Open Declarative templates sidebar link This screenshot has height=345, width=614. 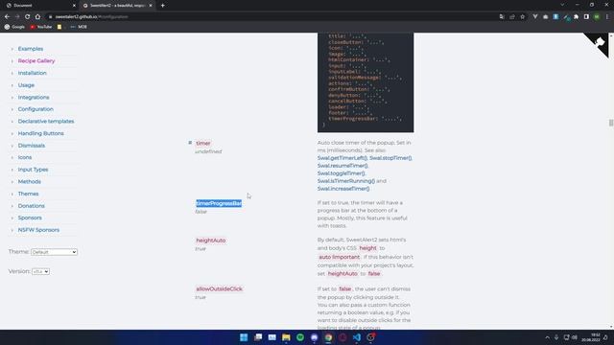pos(46,122)
